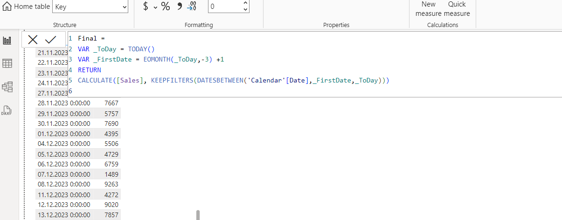Select value cell 4729
Screen dimensions: 562x220
pyautogui.click(x=112, y=154)
